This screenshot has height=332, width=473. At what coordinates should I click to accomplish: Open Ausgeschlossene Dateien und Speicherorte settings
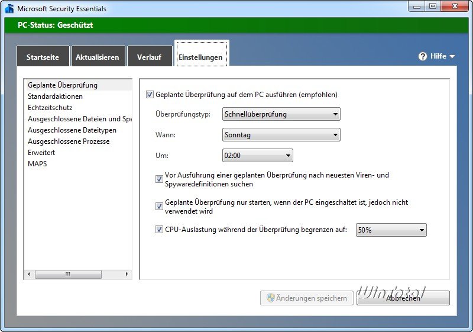click(78, 118)
